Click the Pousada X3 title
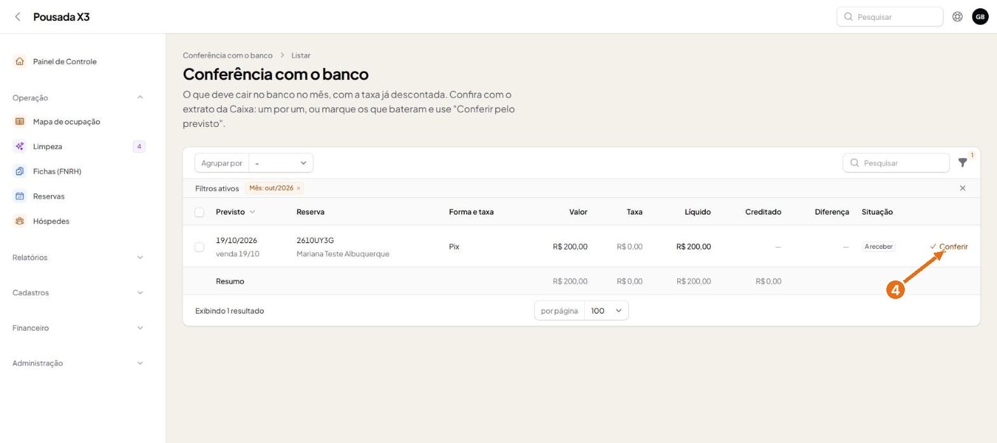 [x=61, y=17]
